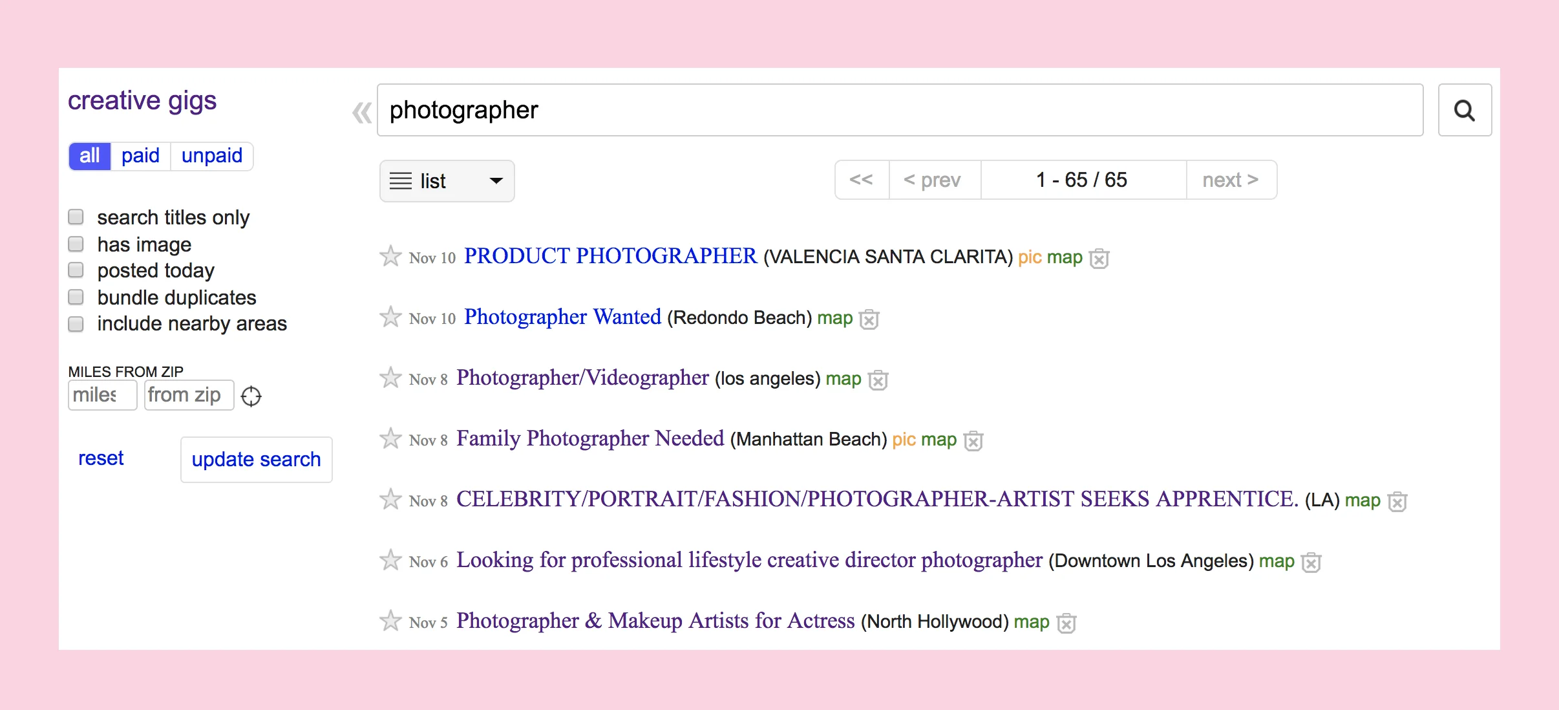Favorite the Photographer Wanted posting

pyautogui.click(x=390, y=317)
